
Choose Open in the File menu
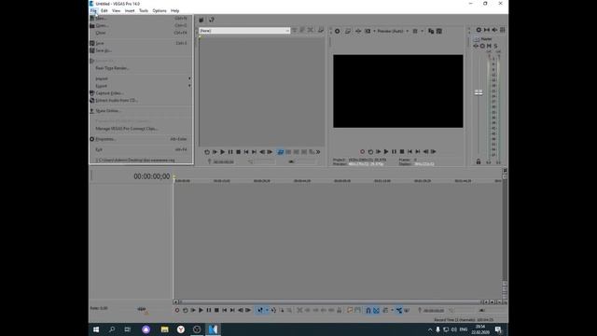point(141,25)
